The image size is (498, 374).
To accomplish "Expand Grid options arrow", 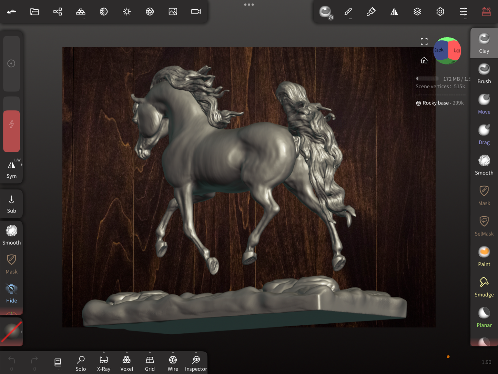I will point(150,353).
